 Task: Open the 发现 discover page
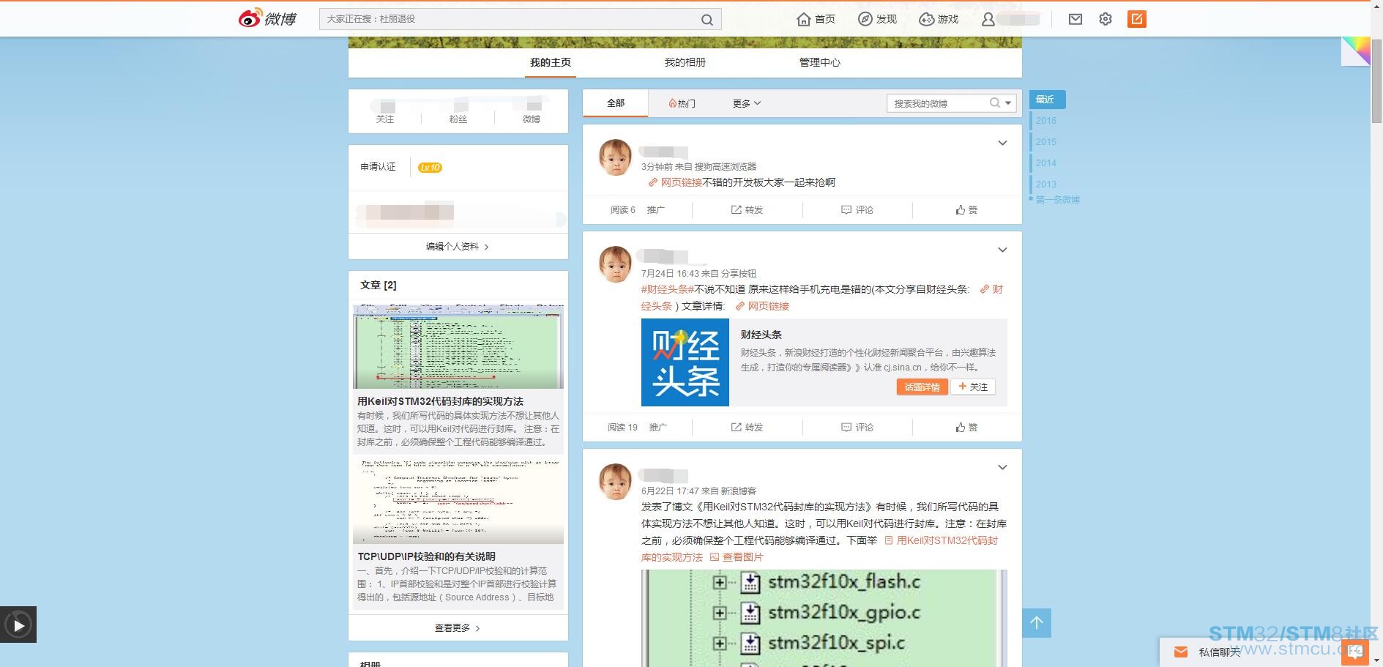[877, 19]
